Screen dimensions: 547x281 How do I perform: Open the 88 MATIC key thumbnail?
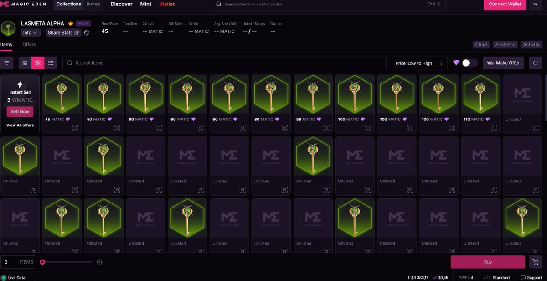coord(313,94)
